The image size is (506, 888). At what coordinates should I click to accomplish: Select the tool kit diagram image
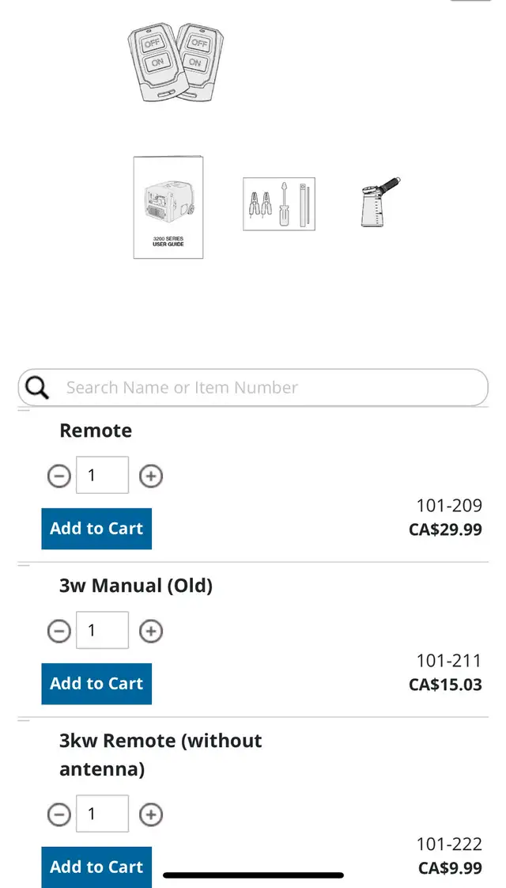pyautogui.click(x=279, y=204)
